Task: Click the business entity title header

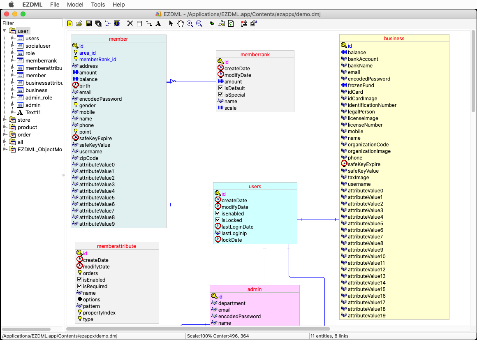Action: click(394, 38)
